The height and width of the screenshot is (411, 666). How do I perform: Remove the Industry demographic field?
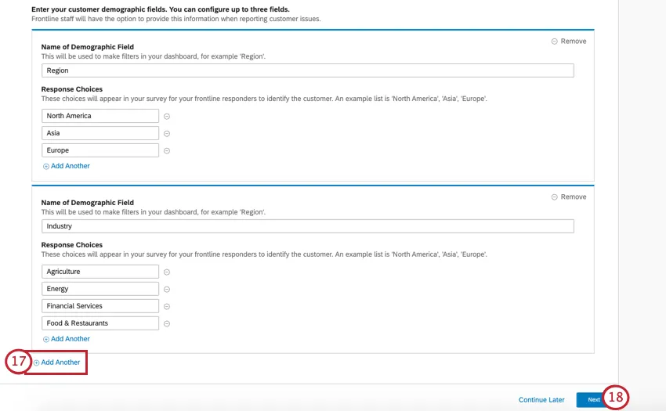coord(569,197)
